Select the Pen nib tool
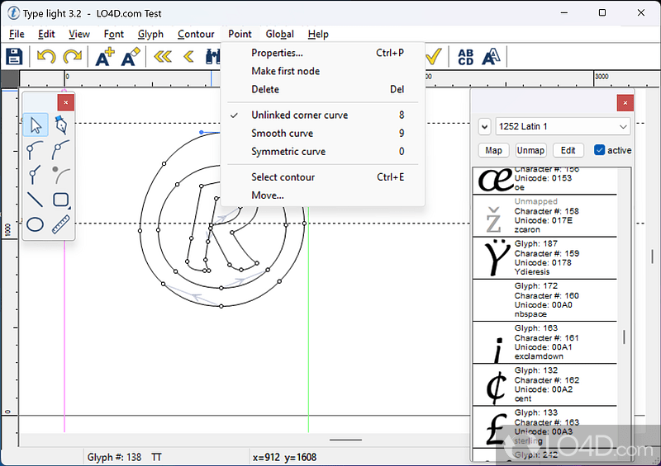This screenshot has height=466, width=661. point(61,125)
